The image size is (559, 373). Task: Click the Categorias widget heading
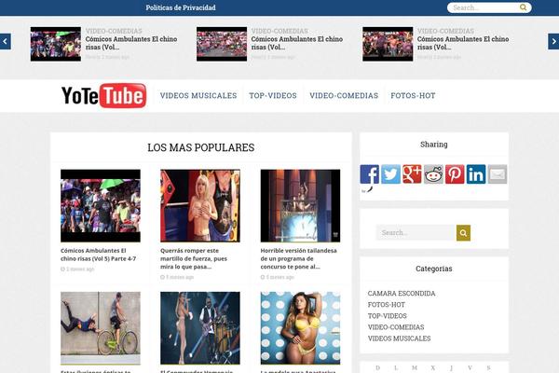434,269
